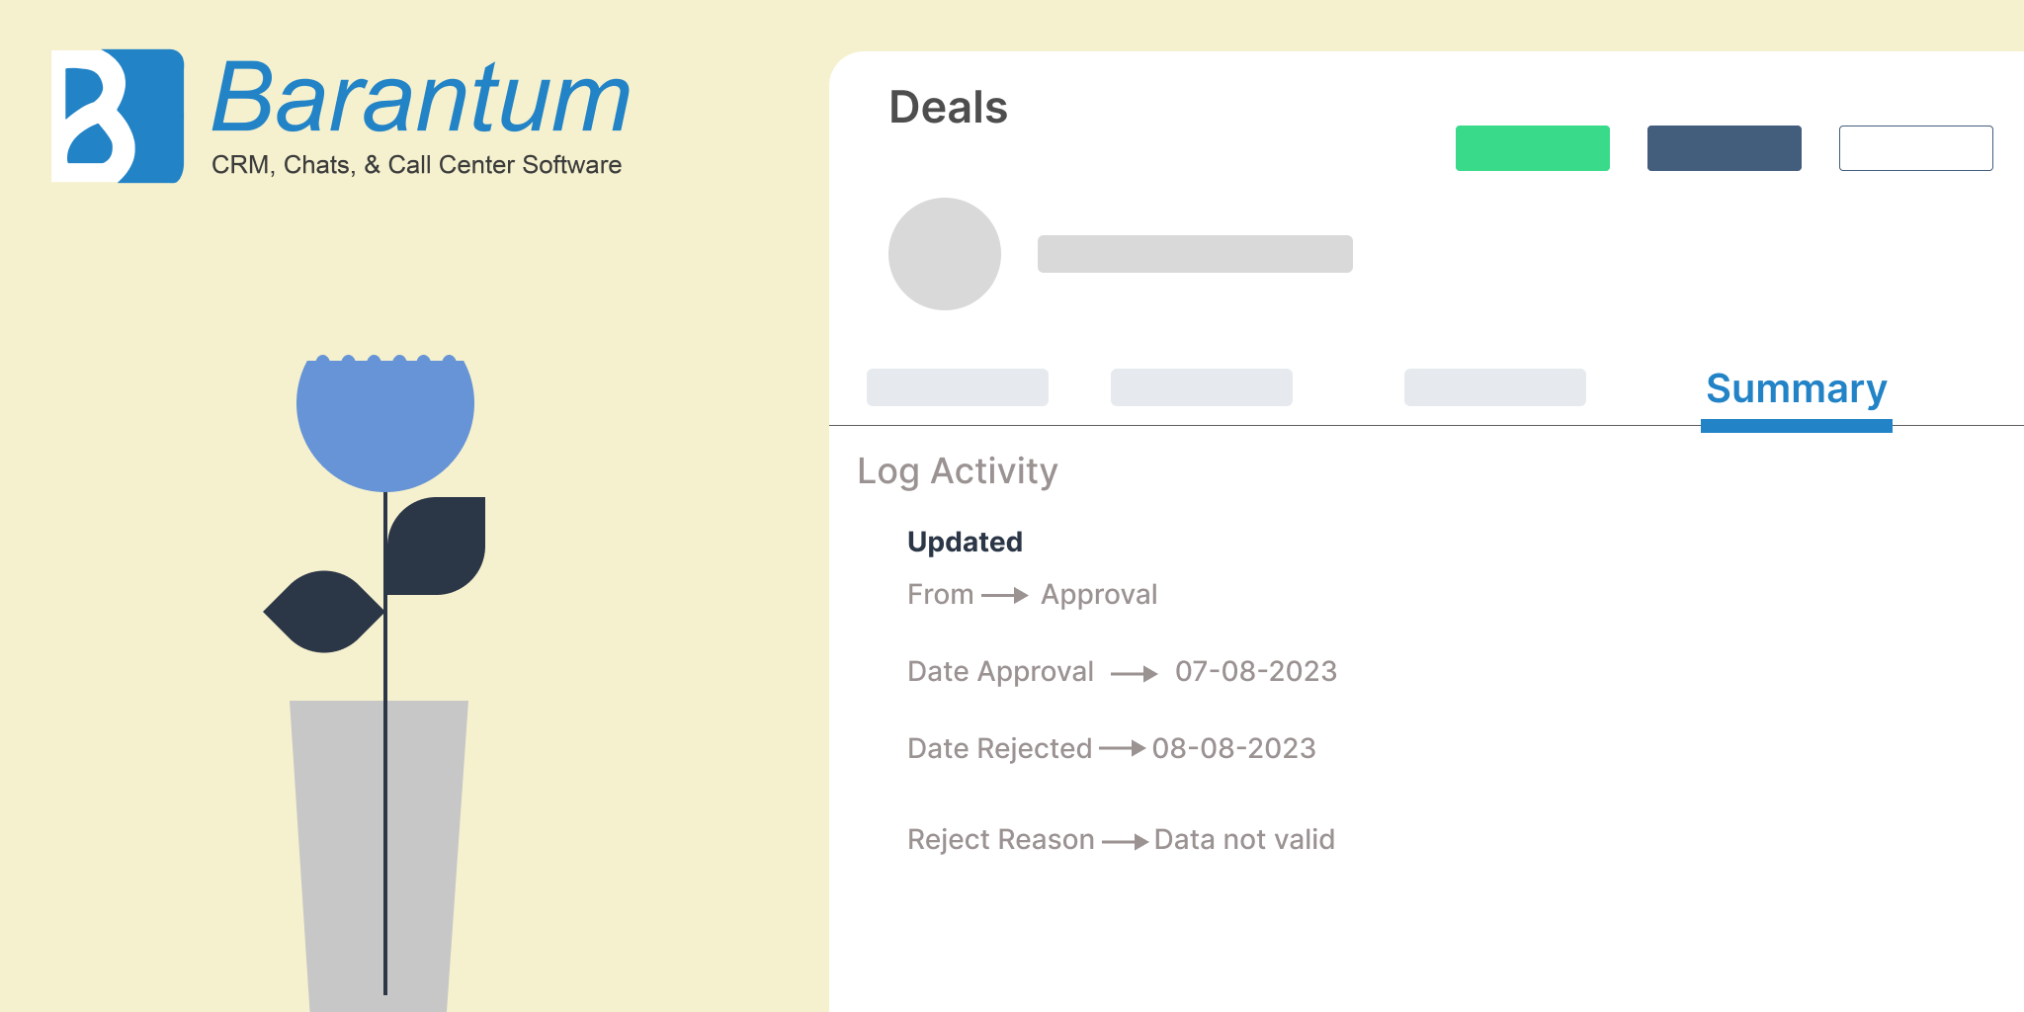This screenshot has height=1012, width=2024.
Task: Click the arrow between From and Approval
Action: (1005, 595)
